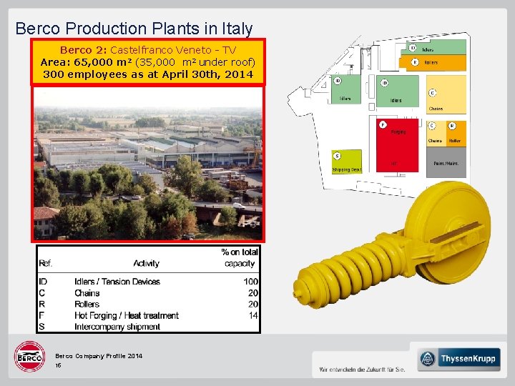
Task: Click the 'Berco 2: Castelfranco Veneto - TV' heading
Action: 148,50
